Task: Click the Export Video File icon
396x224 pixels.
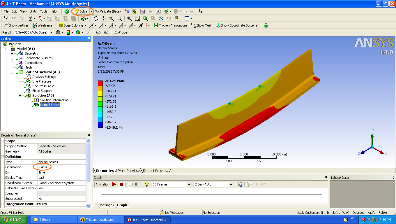Action: point(240,184)
